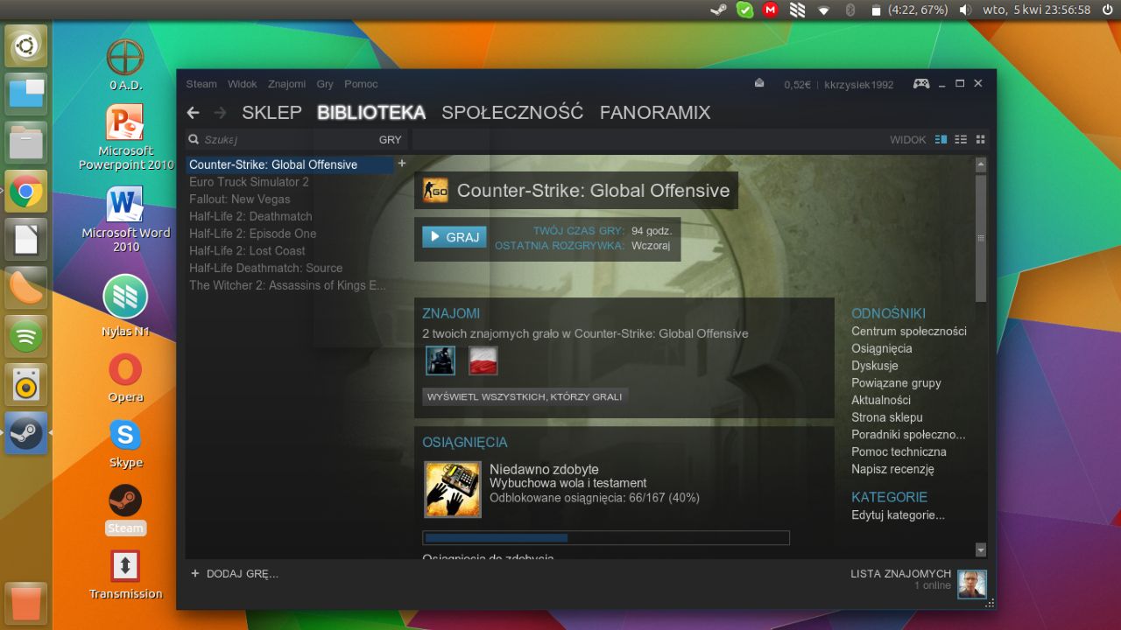1121x630 pixels.
Task: Open the GRY library filter dropdown
Action: 390,140
